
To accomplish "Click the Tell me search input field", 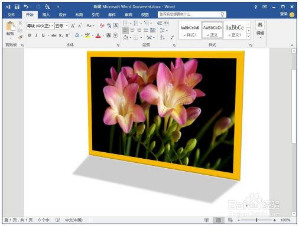I will [192, 14].
